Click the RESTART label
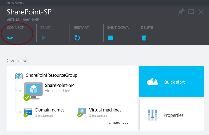The height and width of the screenshot is (135, 209). [81, 28]
